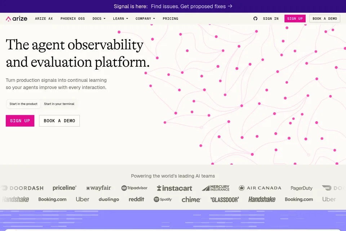
Task: Select the 'Start in the product' tab
Action: 23,104
